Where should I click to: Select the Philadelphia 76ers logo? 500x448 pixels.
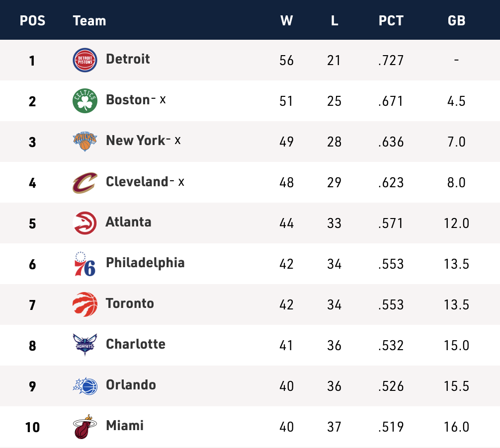[x=85, y=264]
